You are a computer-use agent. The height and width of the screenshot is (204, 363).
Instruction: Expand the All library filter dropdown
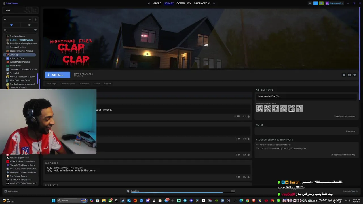point(17,20)
